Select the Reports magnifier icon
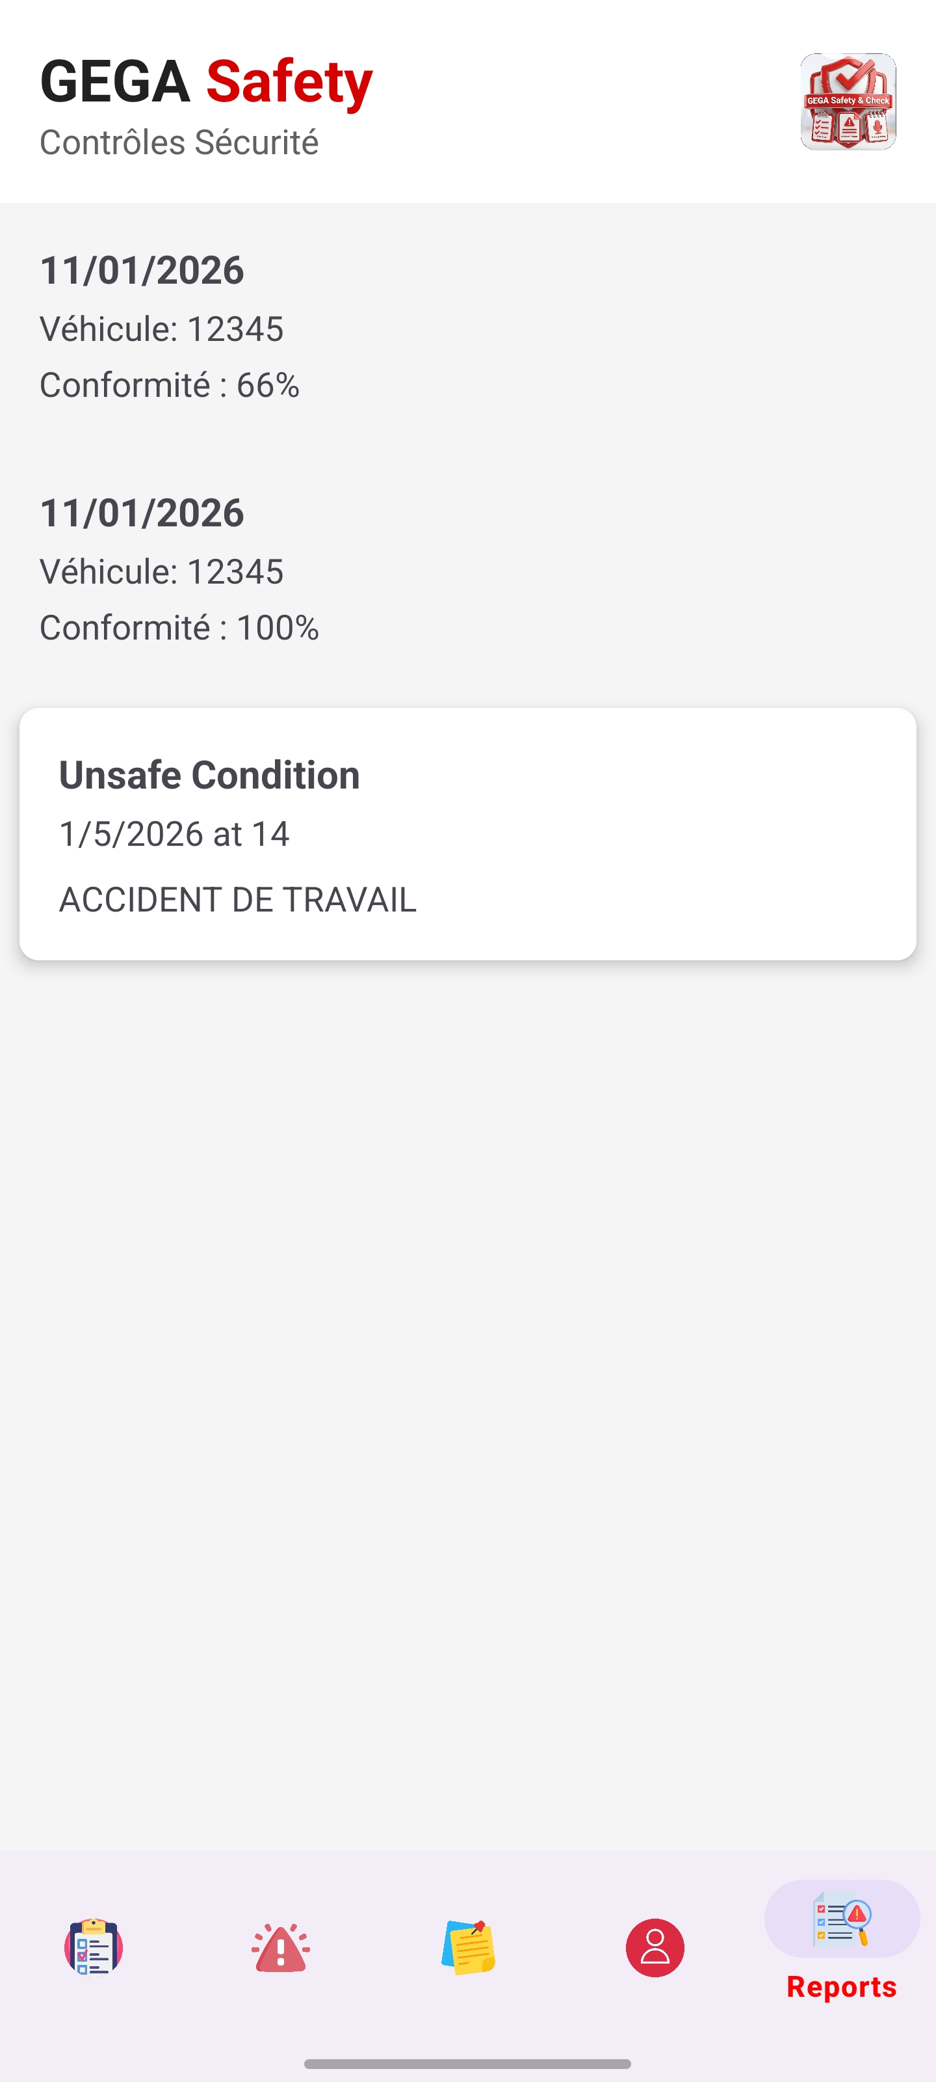The width and height of the screenshot is (936, 2082). pyautogui.click(x=842, y=1919)
